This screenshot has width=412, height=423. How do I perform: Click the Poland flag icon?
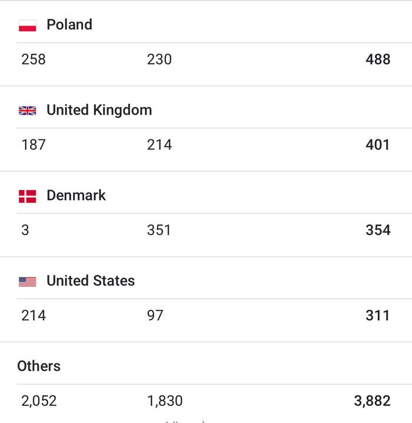[x=28, y=25]
